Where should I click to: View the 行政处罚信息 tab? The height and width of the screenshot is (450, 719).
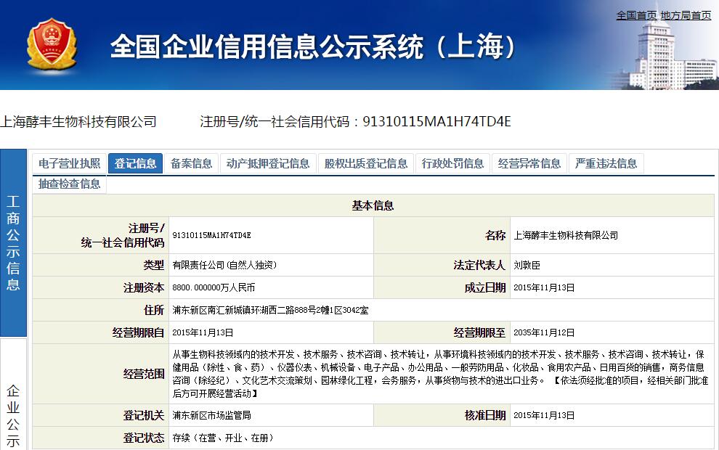pyautogui.click(x=452, y=163)
